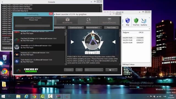176x99 pixels.
Task: Click the Download Server button
Action: [x=76, y=28]
